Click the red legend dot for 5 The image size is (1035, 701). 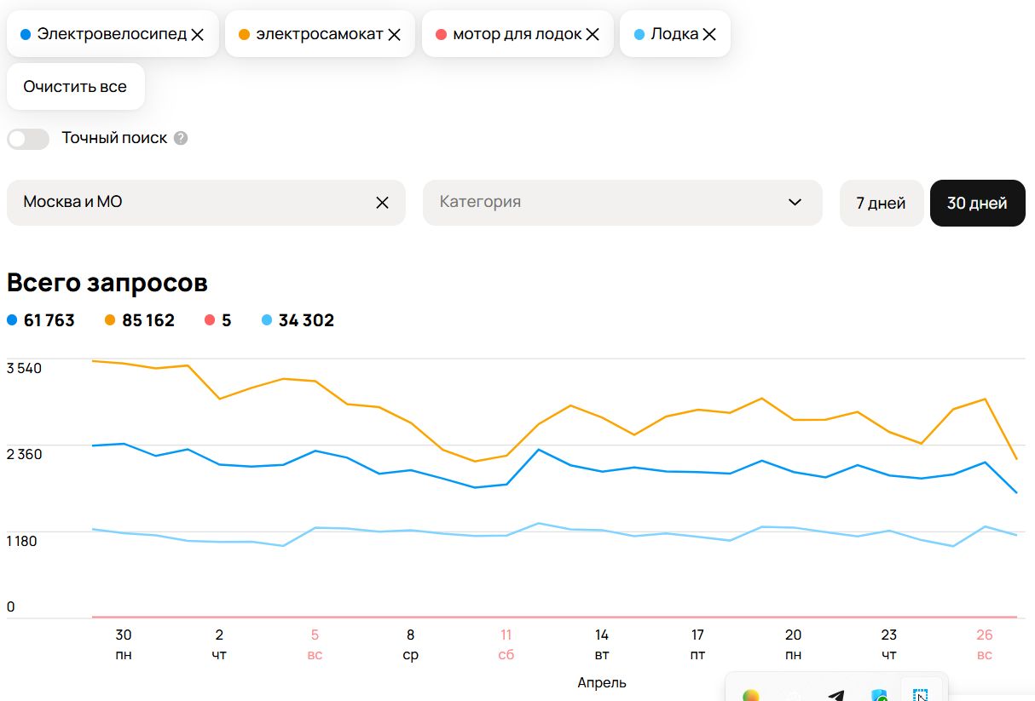[209, 321]
